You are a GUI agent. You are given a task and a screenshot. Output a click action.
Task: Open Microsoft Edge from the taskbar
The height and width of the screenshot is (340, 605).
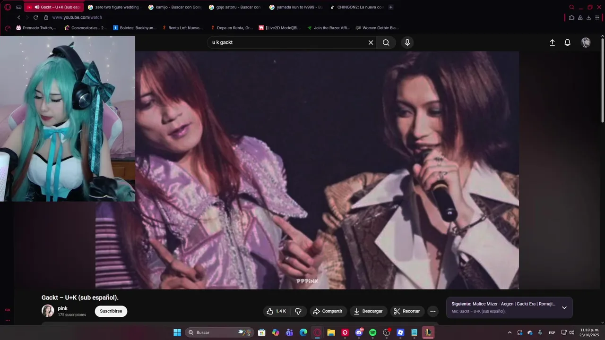303,332
